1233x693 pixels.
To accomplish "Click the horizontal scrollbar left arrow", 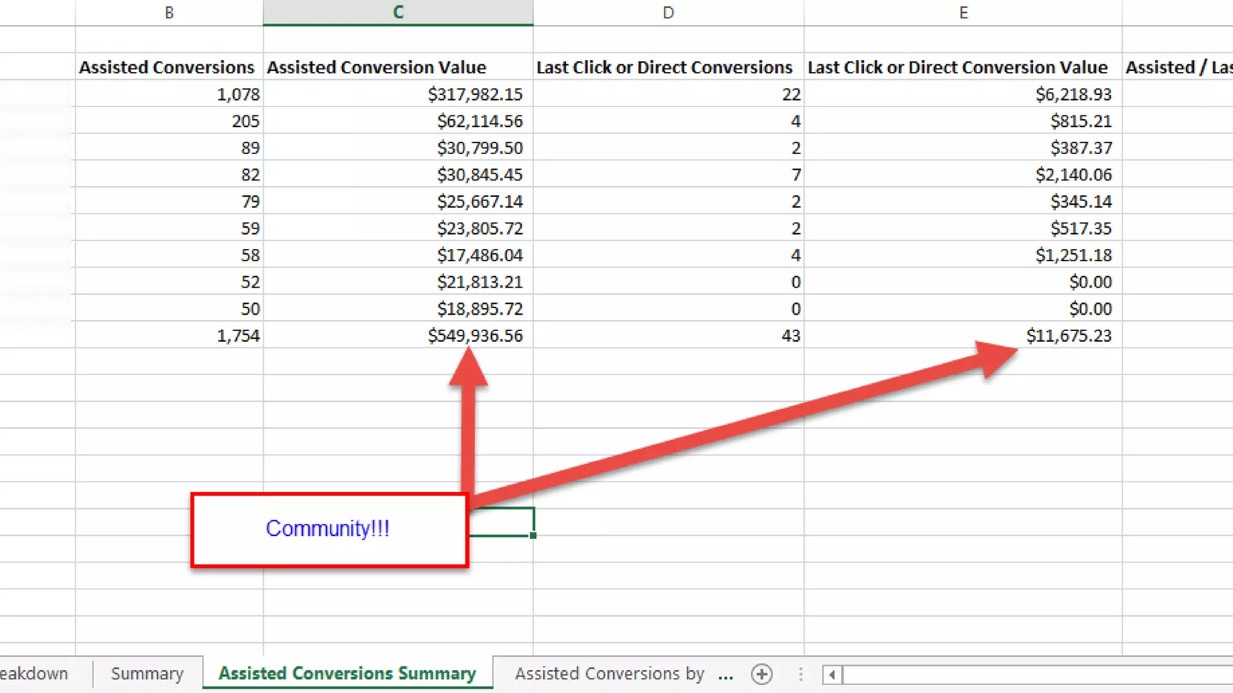I will 832,674.
